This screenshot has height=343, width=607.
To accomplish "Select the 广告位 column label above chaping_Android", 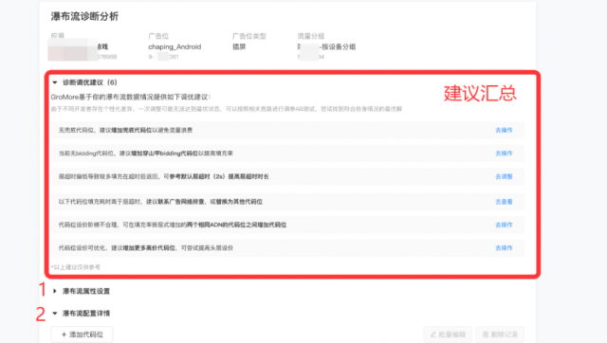I will (x=158, y=36).
